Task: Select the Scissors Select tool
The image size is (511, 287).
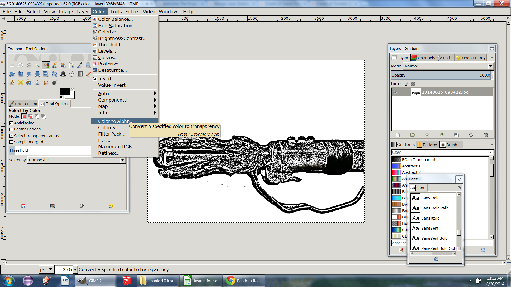Action: pos(55,65)
